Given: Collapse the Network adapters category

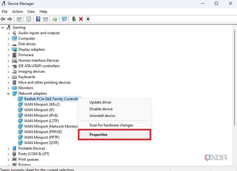Looking at the screenshot, I should [9, 94].
